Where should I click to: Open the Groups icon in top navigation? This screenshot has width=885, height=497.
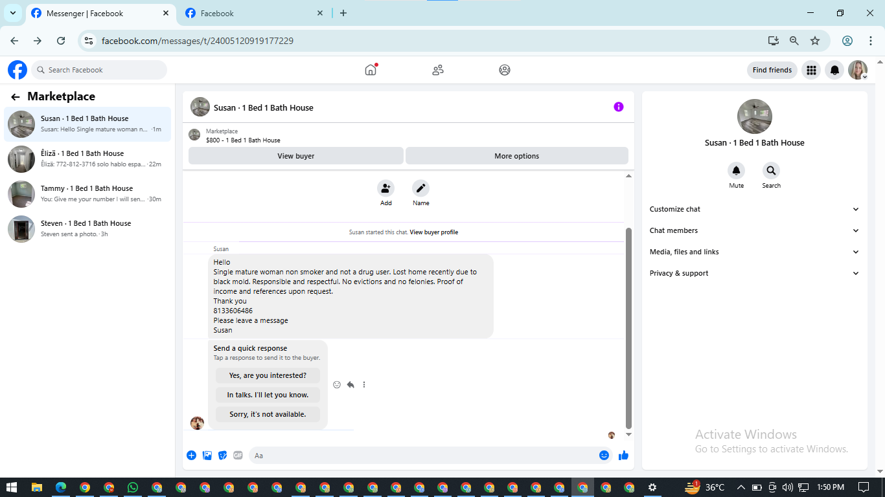click(505, 70)
